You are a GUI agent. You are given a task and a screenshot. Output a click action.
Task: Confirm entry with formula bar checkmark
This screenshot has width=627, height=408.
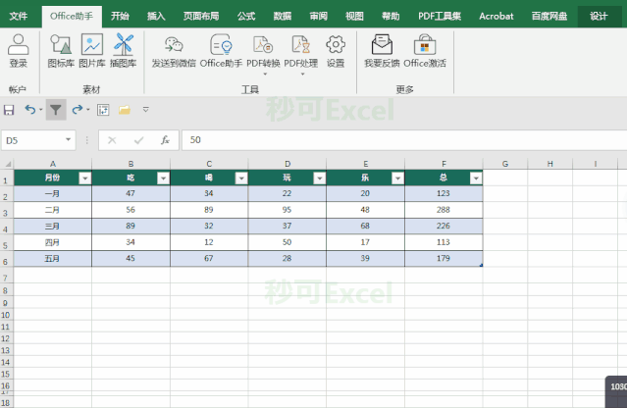pyautogui.click(x=138, y=140)
